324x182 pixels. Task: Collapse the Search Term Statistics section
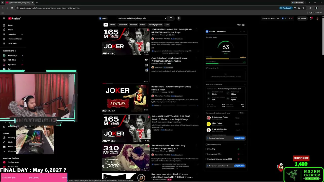(245, 84)
